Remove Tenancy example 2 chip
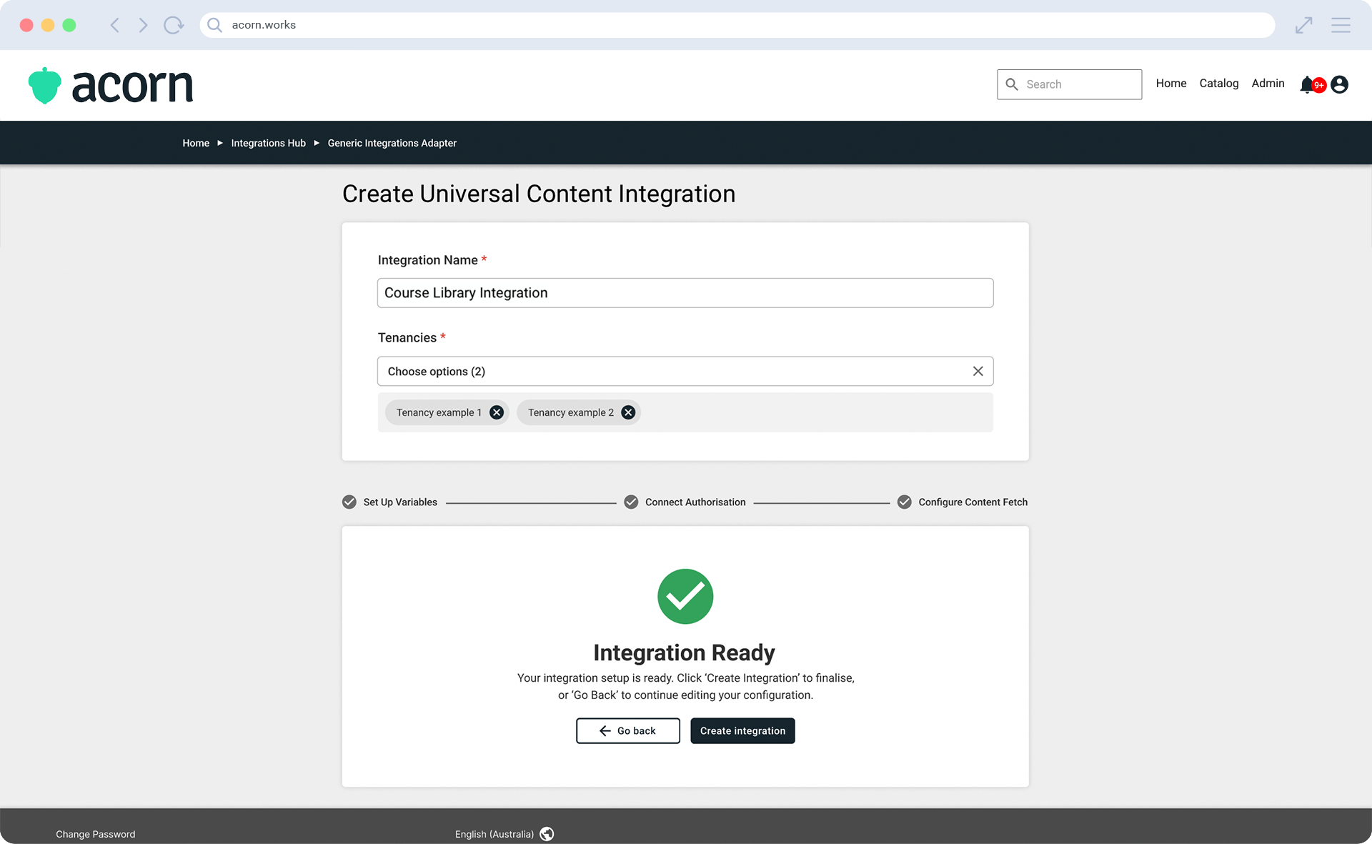This screenshot has height=844, width=1372. pyautogui.click(x=628, y=412)
